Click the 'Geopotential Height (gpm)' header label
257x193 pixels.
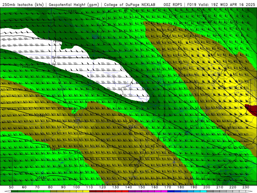[74, 5]
